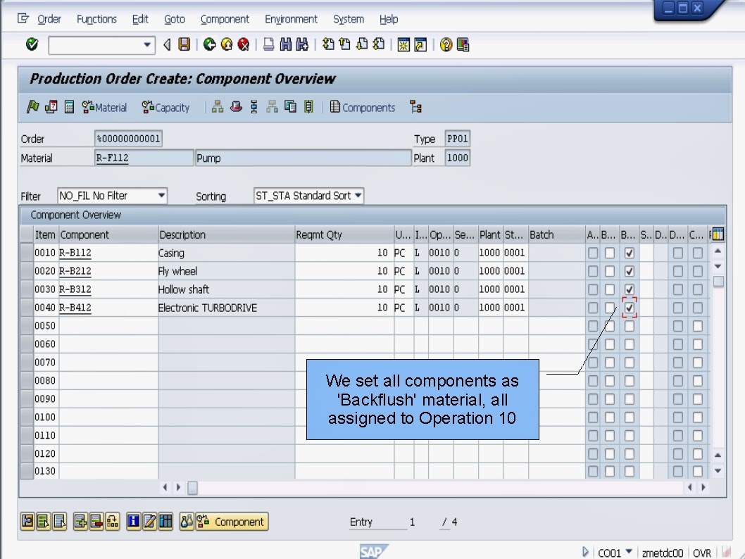
Task: Release the order with the green flag icon
Action: [x=31, y=107]
